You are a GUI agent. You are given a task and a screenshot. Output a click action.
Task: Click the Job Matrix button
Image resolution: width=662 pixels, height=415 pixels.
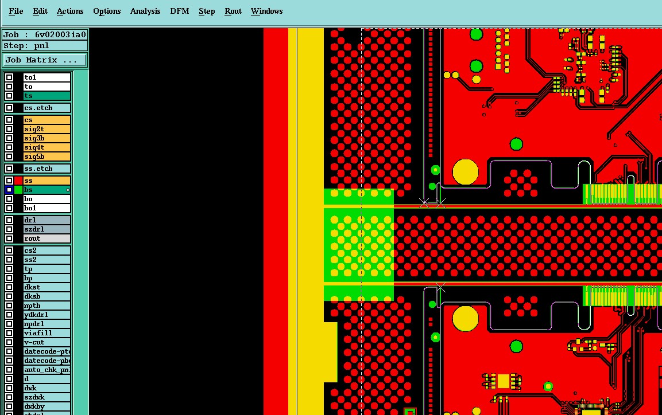point(44,60)
